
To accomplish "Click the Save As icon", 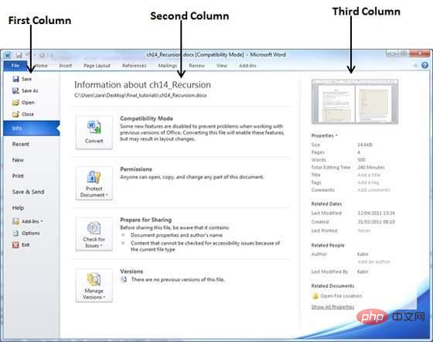I will (15, 91).
